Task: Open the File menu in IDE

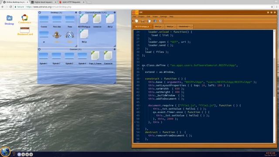Action: (x=134, y=17)
